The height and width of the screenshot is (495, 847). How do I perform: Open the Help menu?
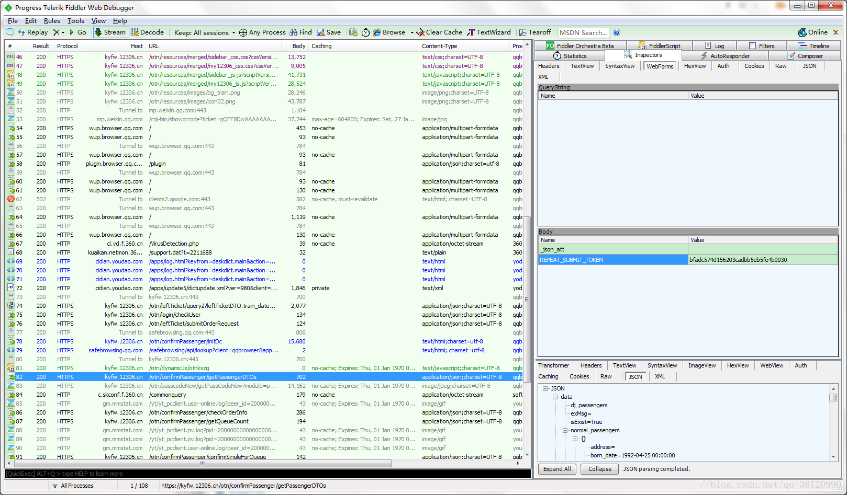pos(120,21)
